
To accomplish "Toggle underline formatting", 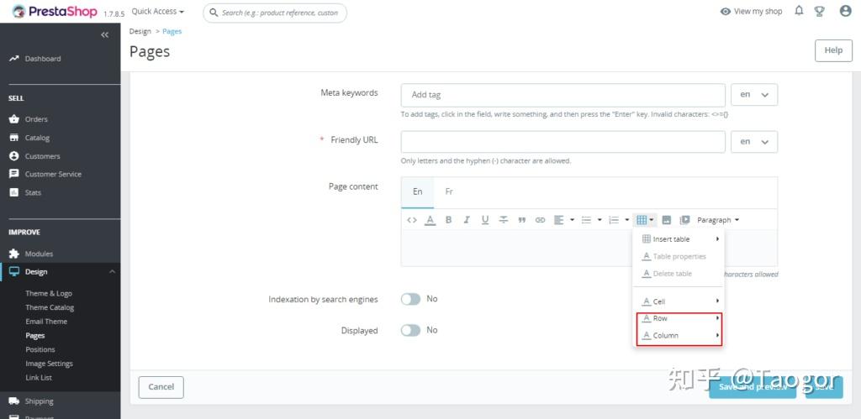I will [485, 220].
